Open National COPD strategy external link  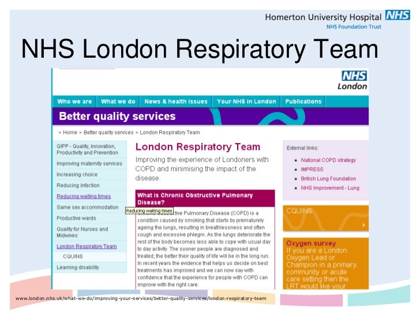[x=328, y=160]
